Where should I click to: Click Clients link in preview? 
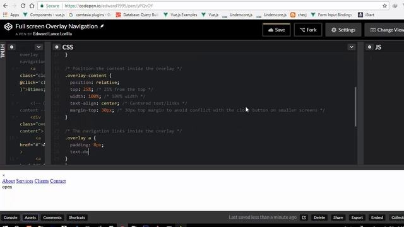click(x=42, y=181)
